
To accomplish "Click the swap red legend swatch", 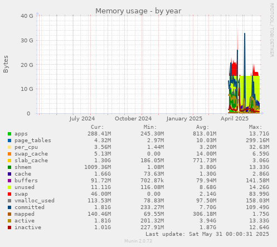I will click(9, 194).
